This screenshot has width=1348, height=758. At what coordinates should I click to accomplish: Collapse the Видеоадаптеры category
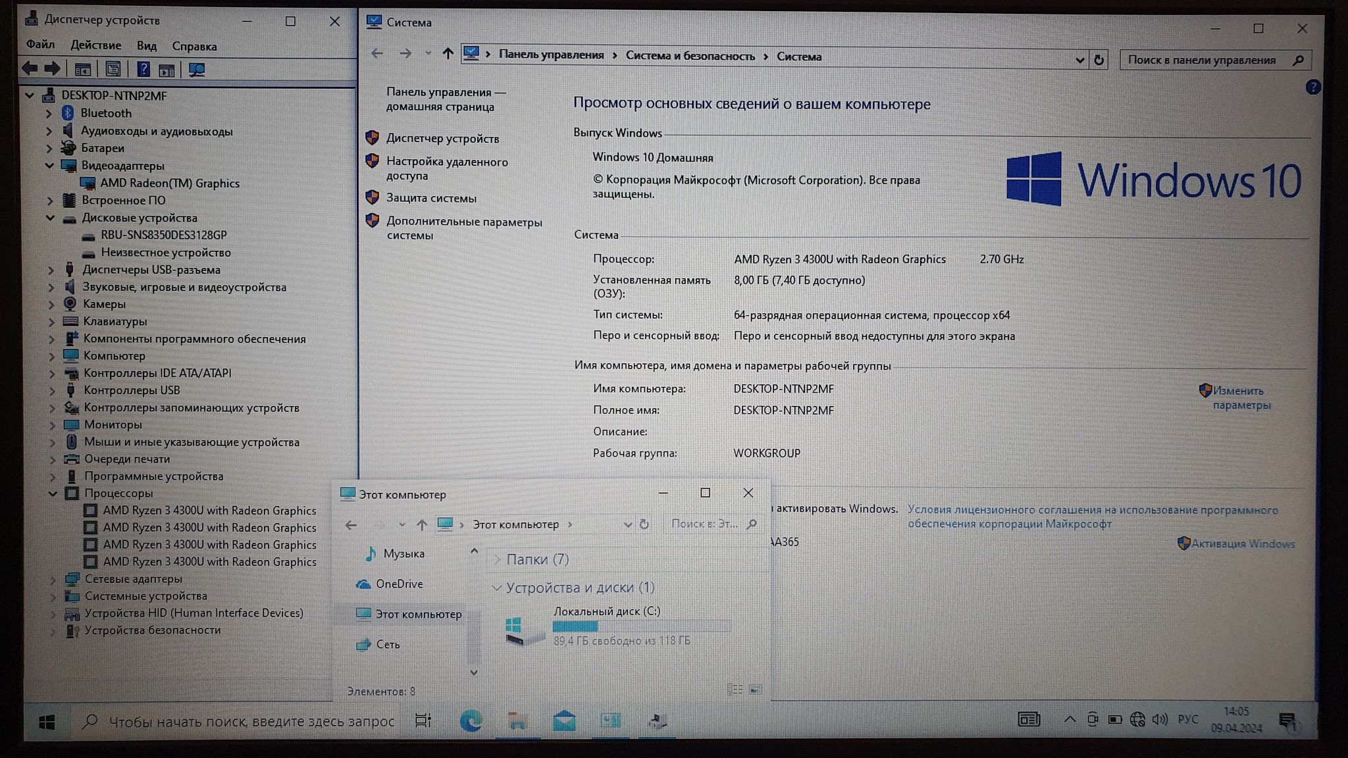pyautogui.click(x=49, y=166)
